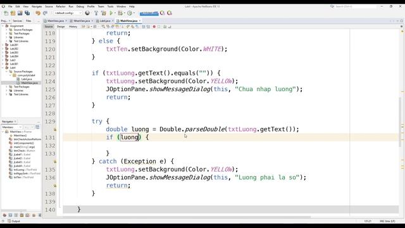Click the first icon in bottom-left Navigator toolbar
Viewport: 405px width, 228px height.
click(4, 215)
